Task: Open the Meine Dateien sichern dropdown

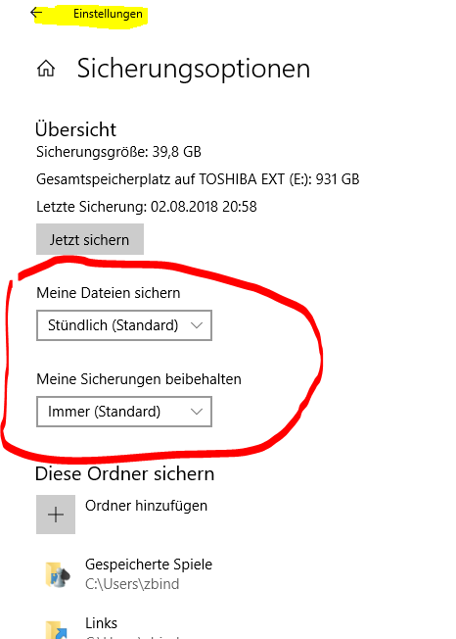Action: tap(124, 325)
